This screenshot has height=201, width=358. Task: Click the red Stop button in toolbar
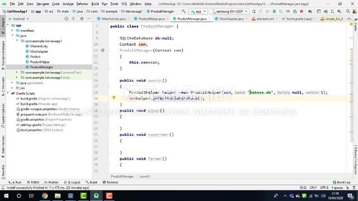click(x=302, y=11)
